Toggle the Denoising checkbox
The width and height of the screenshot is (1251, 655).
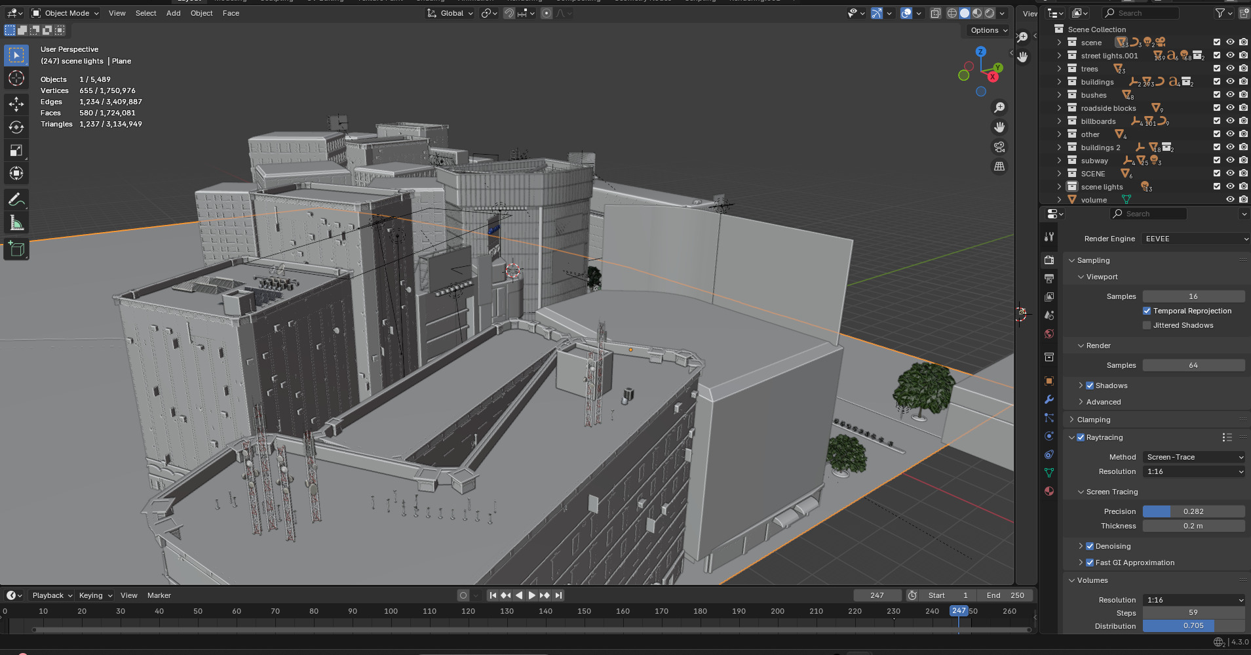(1090, 546)
